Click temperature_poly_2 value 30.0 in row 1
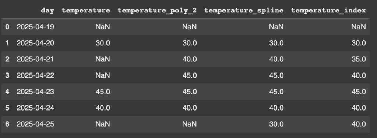377x138 pixels. 190,43
